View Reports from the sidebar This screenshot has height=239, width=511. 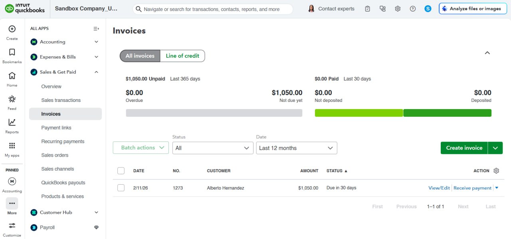coord(12,122)
